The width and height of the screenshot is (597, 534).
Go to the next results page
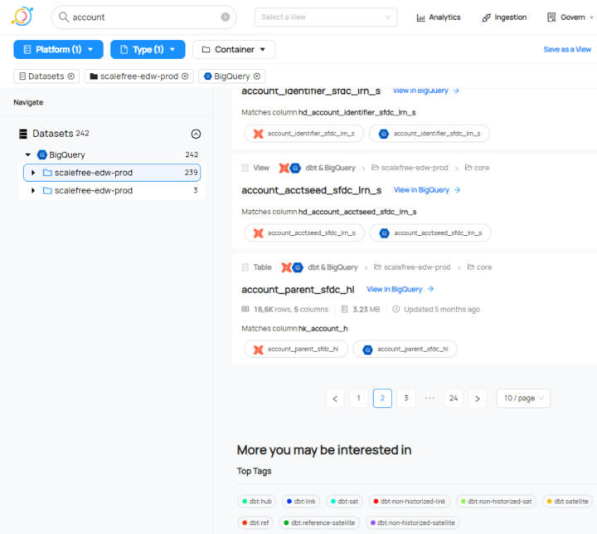[x=477, y=399]
